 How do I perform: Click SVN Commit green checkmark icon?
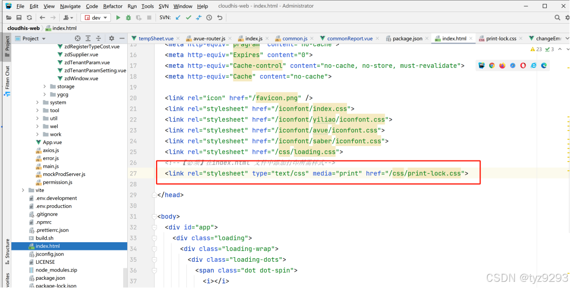[188, 17]
